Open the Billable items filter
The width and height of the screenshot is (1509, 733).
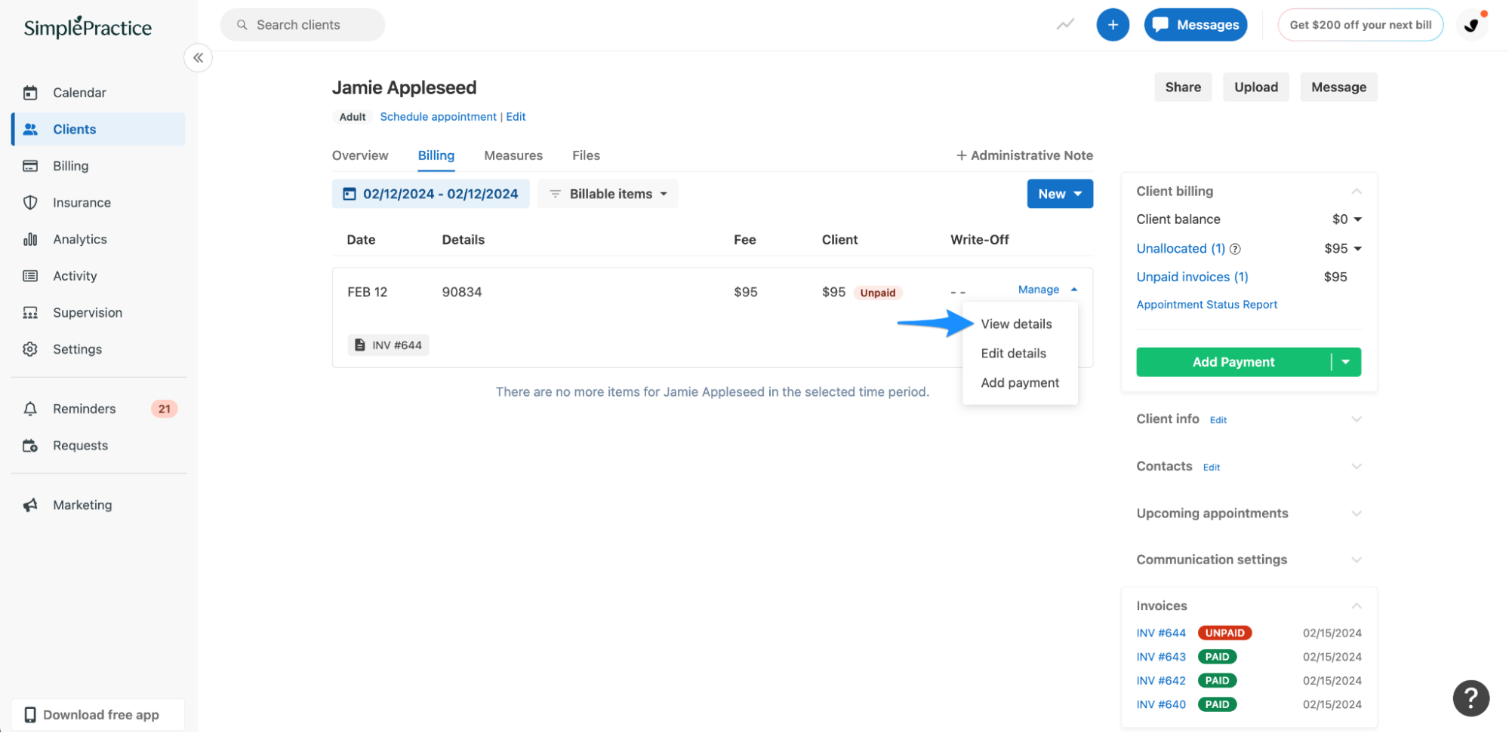[x=607, y=194]
